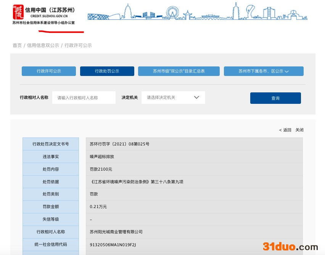The width and height of the screenshot is (325, 255).
Task: Click the down arrow in 决定机关 selector
Action: click(x=196, y=97)
